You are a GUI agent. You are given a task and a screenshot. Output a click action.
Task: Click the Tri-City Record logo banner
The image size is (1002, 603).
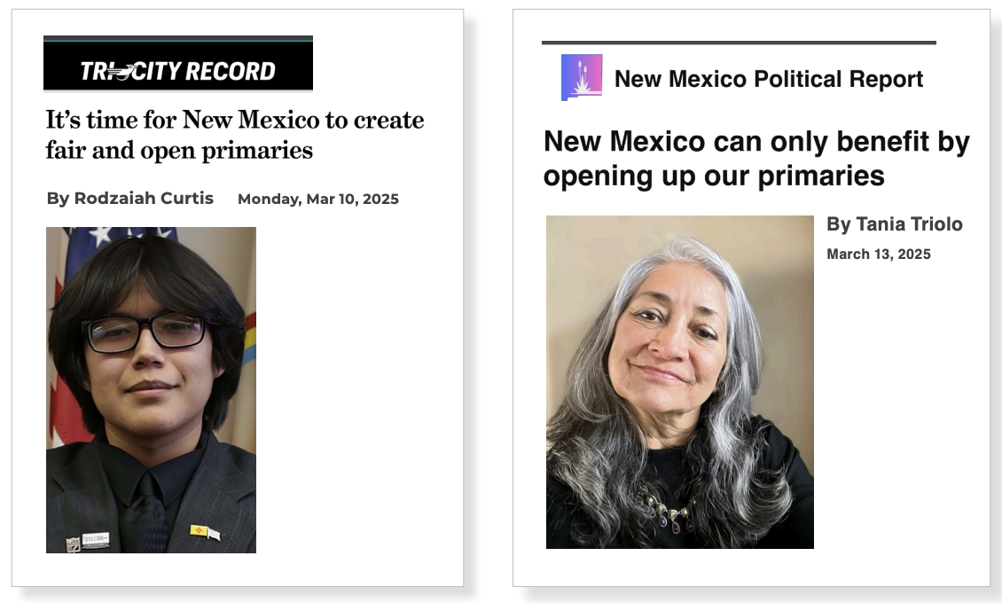pos(177,63)
